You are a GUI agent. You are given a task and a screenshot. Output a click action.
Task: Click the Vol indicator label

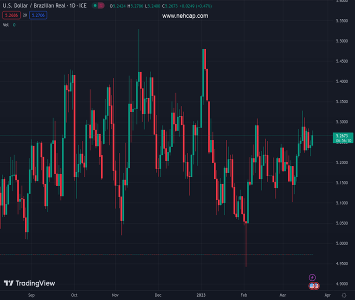[x=6, y=24]
